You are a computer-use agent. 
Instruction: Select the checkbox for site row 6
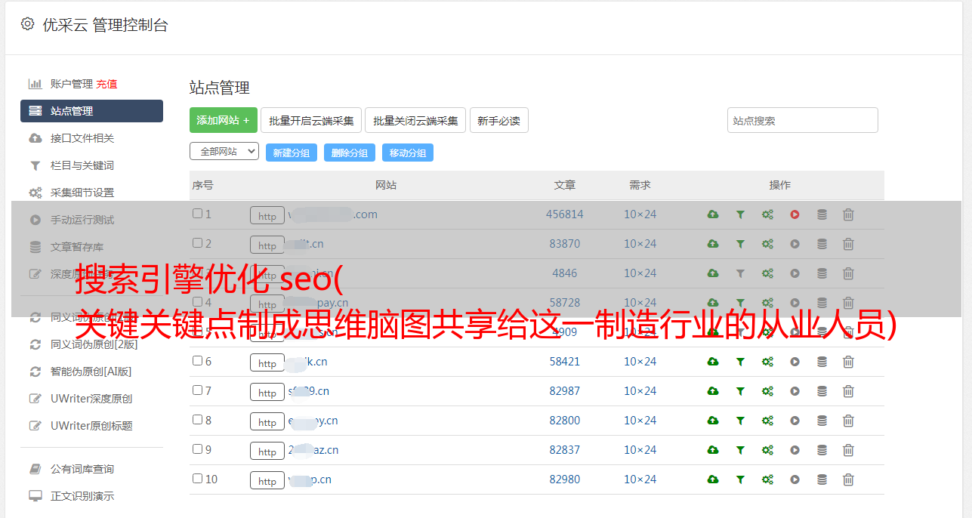coord(197,361)
